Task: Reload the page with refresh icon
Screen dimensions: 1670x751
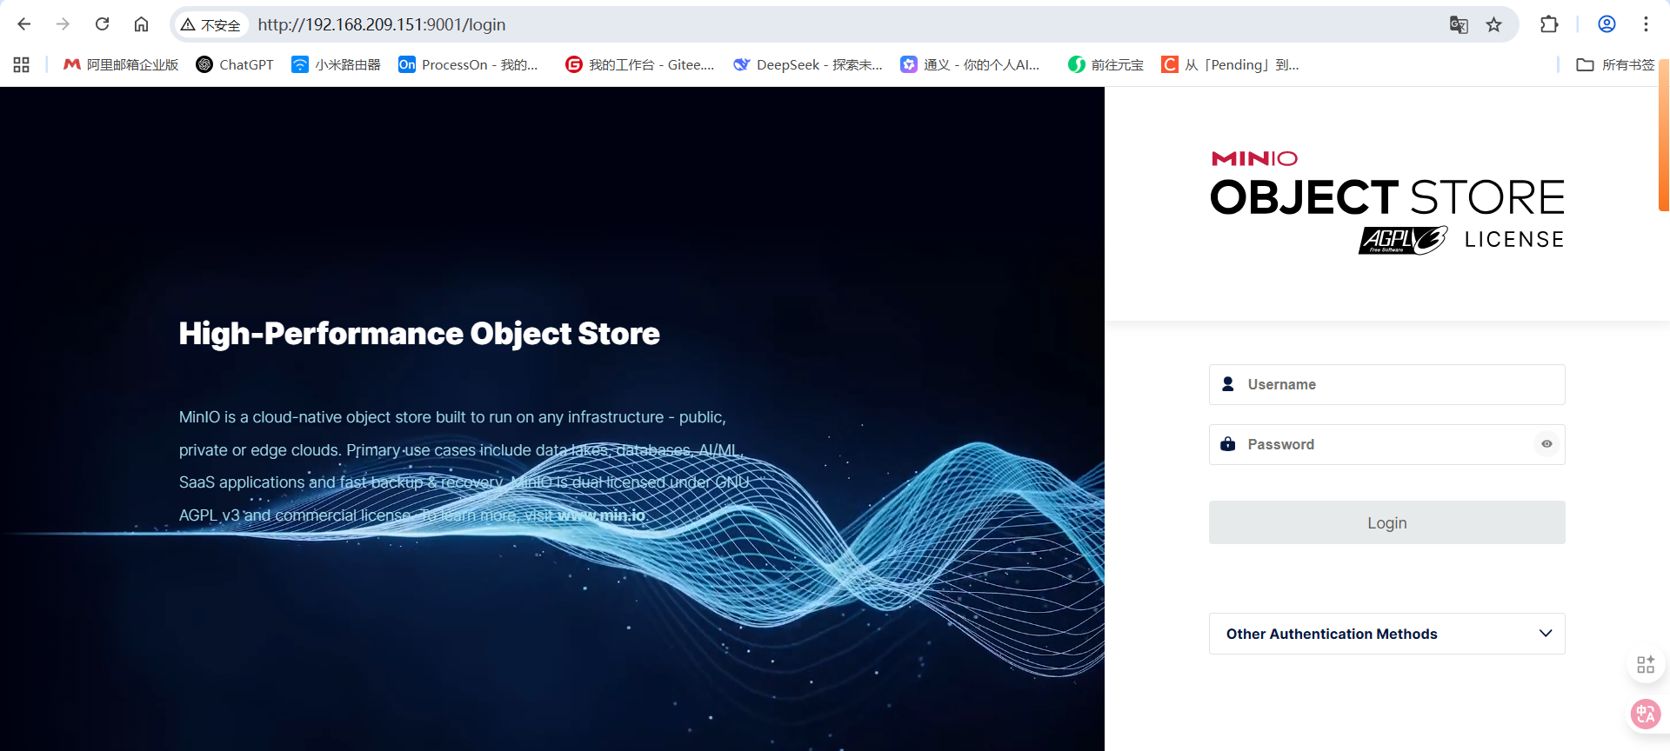Action: tap(102, 24)
